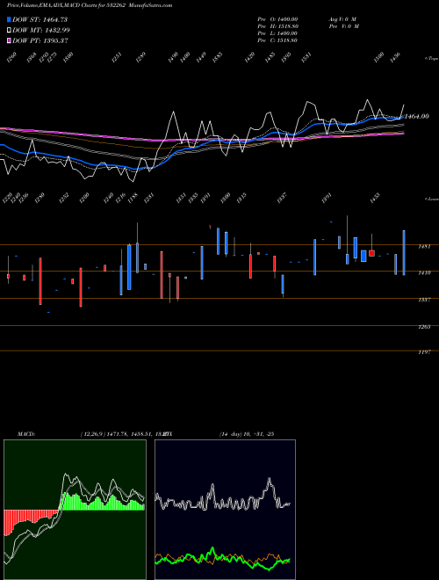The width and height of the screenshot is (439, 580).
Task: Click the 1265 price axis label
Action: pos(424,327)
